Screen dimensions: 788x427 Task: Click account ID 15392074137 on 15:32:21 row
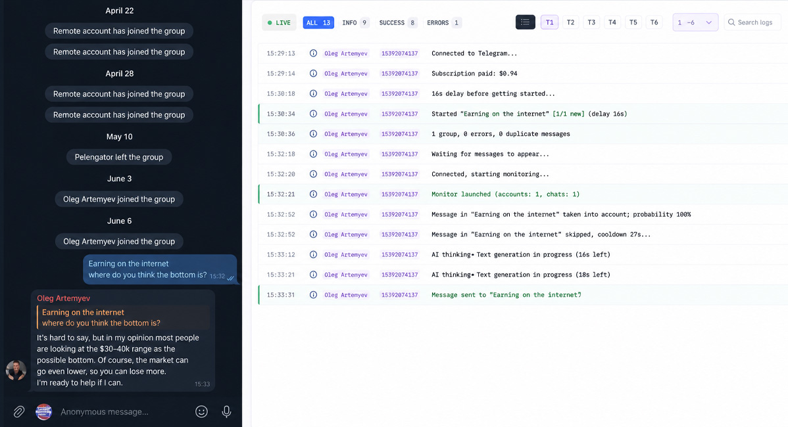pos(399,194)
